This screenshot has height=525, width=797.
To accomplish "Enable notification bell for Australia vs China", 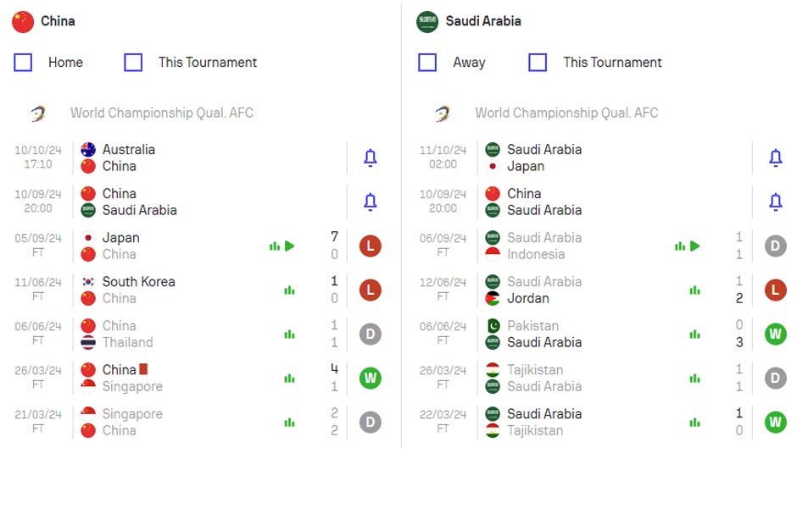I will pos(371,157).
